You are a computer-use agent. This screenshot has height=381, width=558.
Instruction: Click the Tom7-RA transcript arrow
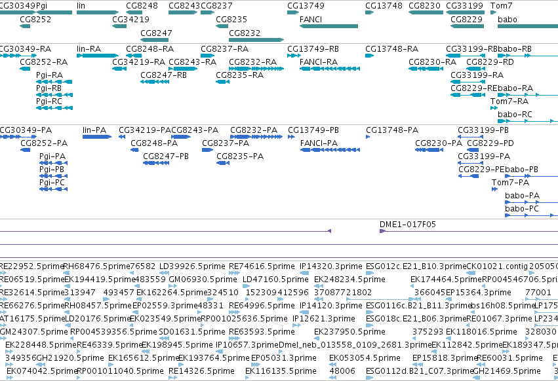(x=494, y=108)
